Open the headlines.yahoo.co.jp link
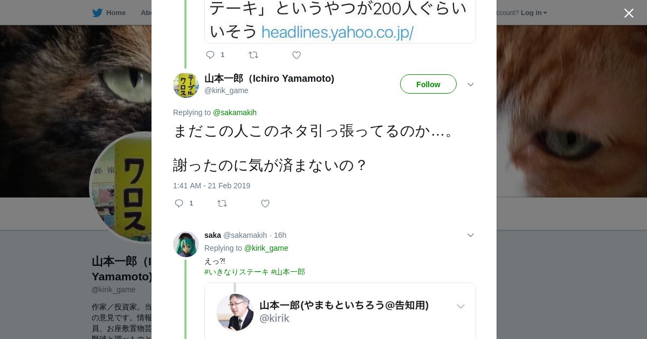647x339 pixels. 338,32
